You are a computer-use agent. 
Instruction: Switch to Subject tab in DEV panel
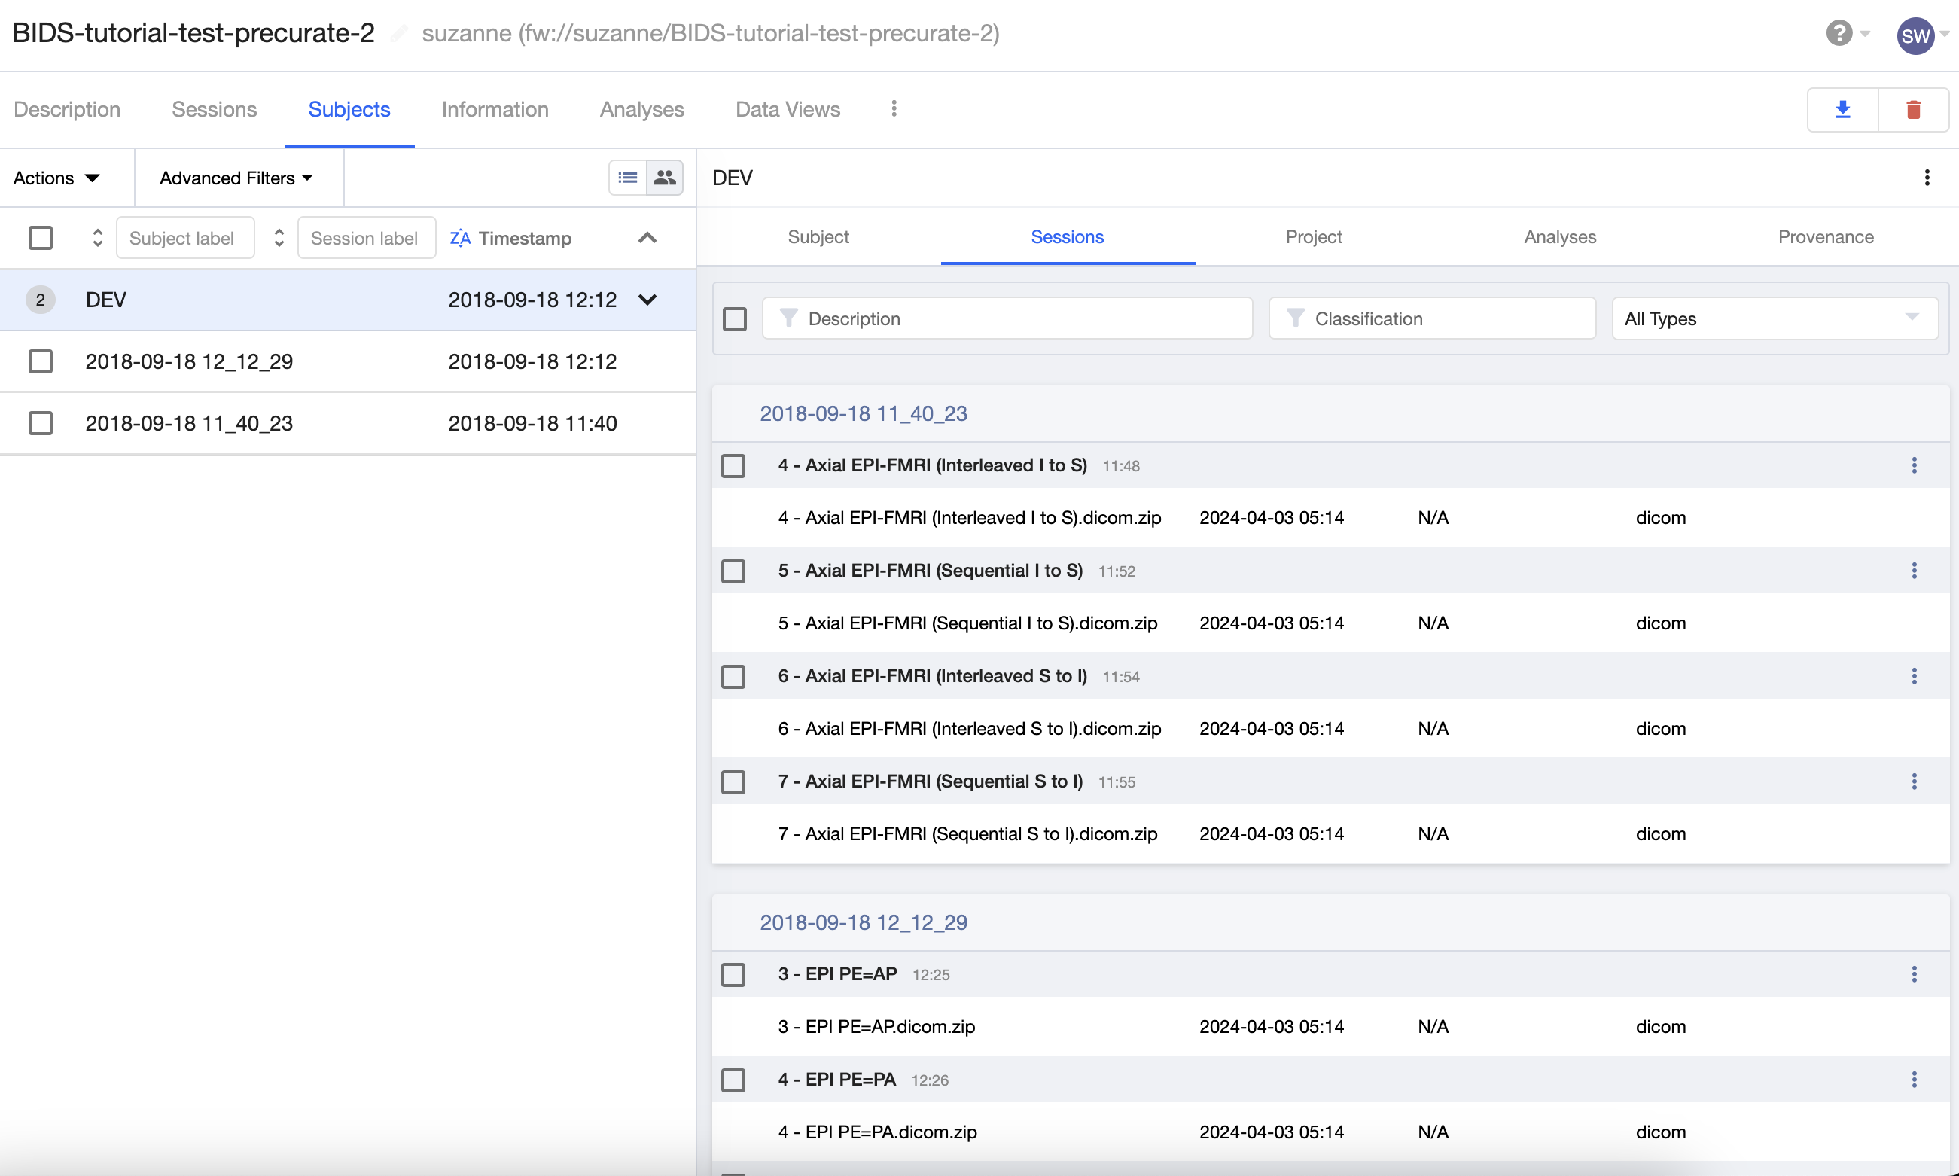click(818, 237)
